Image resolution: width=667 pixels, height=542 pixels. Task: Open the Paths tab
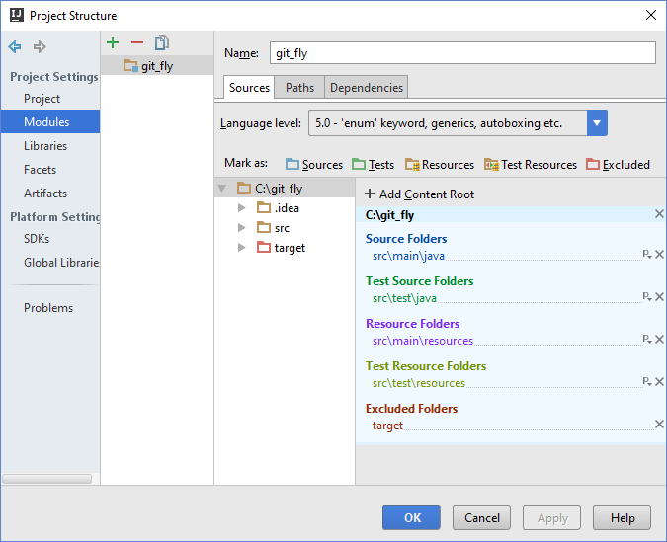pyautogui.click(x=299, y=88)
